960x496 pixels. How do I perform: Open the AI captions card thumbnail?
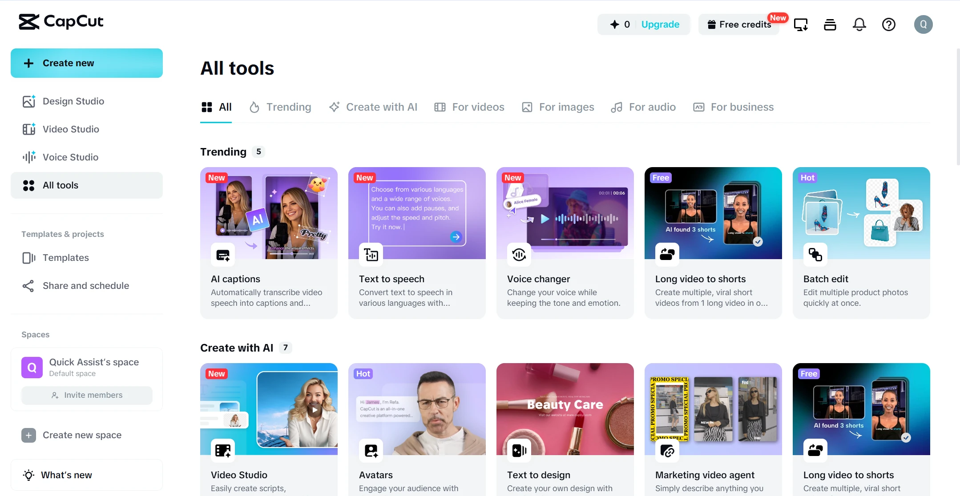(269, 213)
